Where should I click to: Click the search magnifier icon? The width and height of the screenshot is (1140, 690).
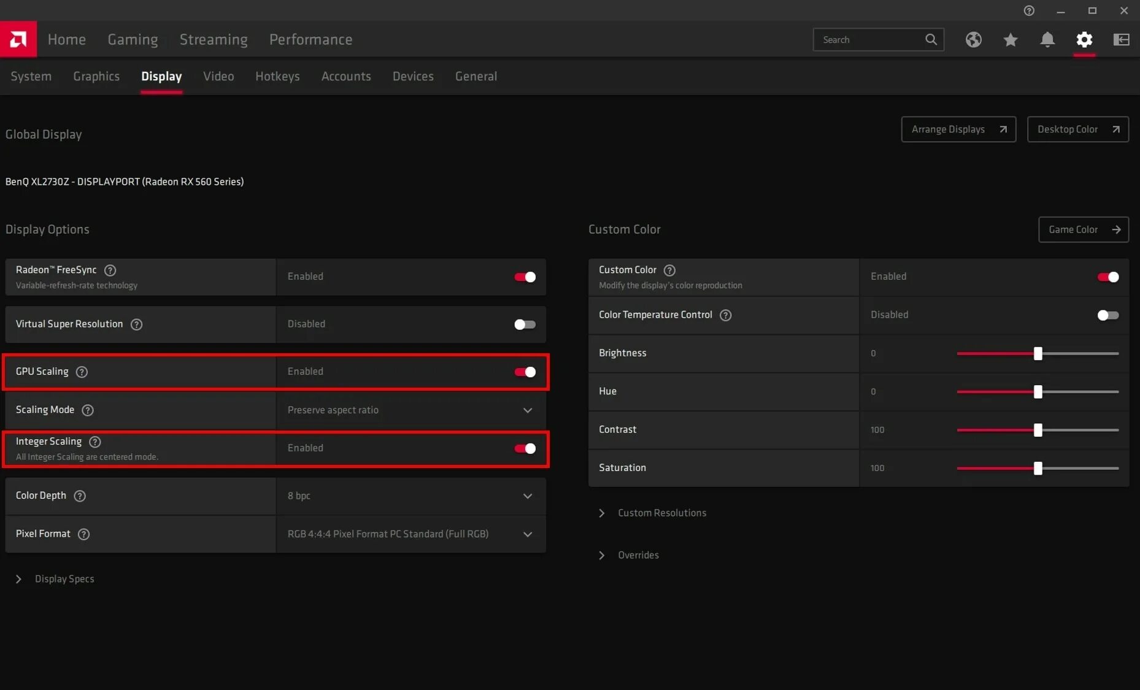(931, 40)
